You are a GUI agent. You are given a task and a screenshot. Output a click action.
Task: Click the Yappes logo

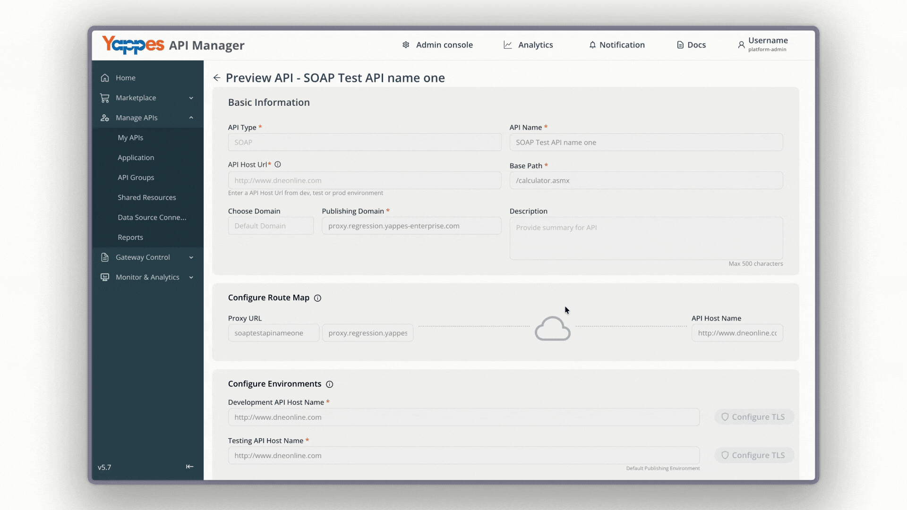pos(133,45)
